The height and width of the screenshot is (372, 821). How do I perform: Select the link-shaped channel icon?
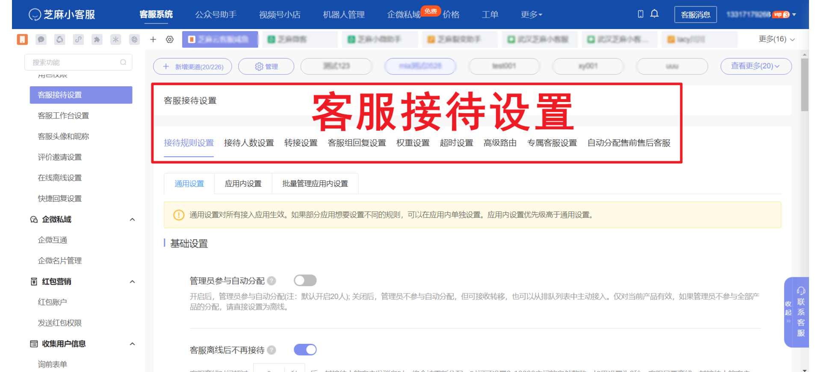(x=78, y=39)
